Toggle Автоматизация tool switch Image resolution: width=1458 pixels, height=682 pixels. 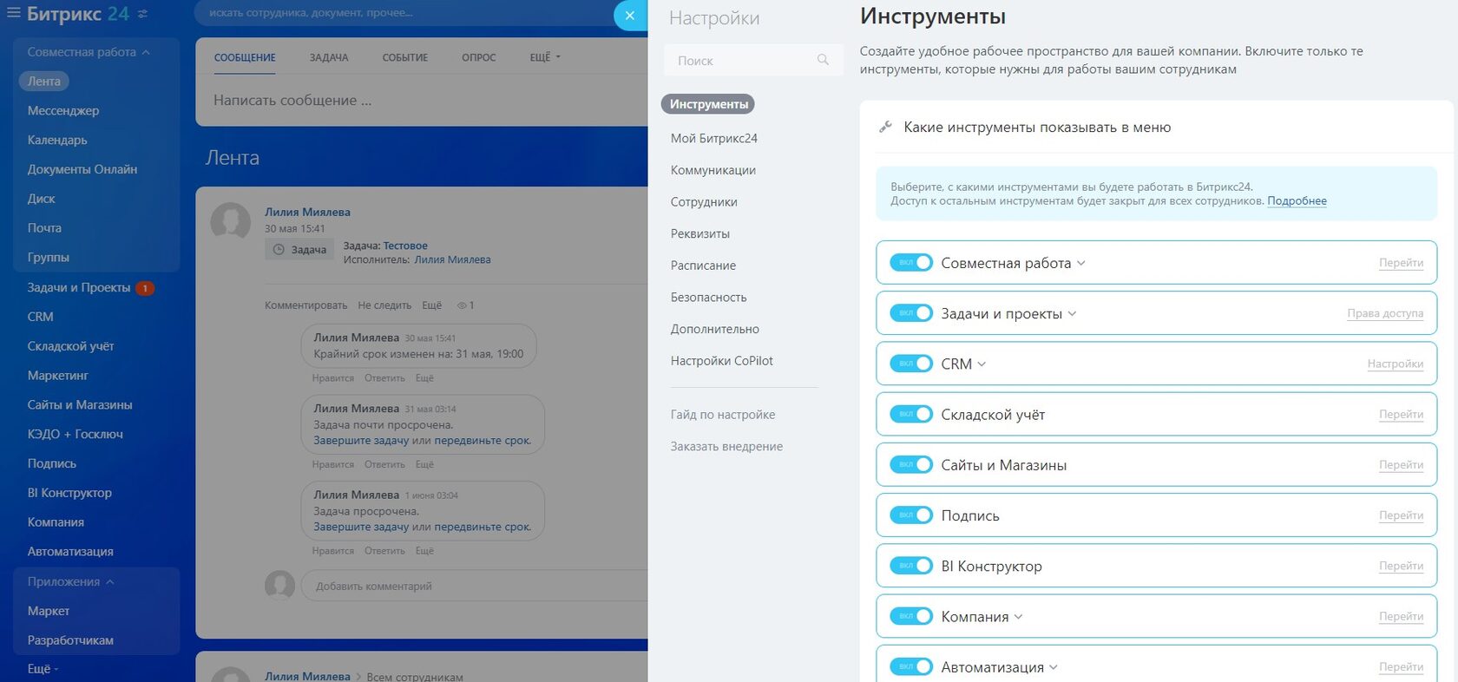point(911,666)
